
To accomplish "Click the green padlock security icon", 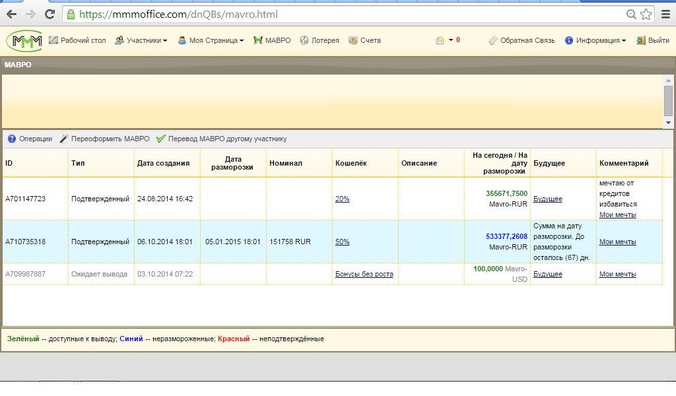I will [x=71, y=15].
